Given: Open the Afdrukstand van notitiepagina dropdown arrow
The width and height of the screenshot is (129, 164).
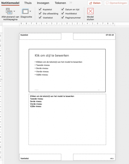Looking at the screenshot, I should pyautogui.click(x=14, y=11).
